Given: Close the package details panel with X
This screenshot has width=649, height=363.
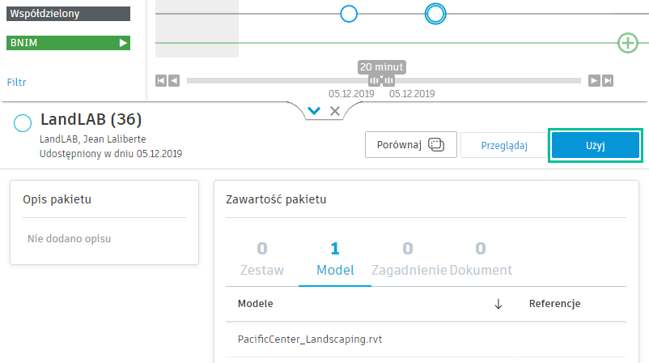Looking at the screenshot, I should coord(335,111).
